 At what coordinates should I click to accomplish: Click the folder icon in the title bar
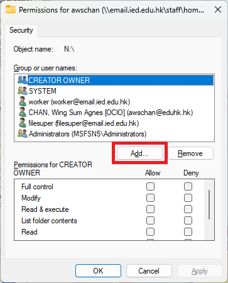pyautogui.click(x=11, y=9)
